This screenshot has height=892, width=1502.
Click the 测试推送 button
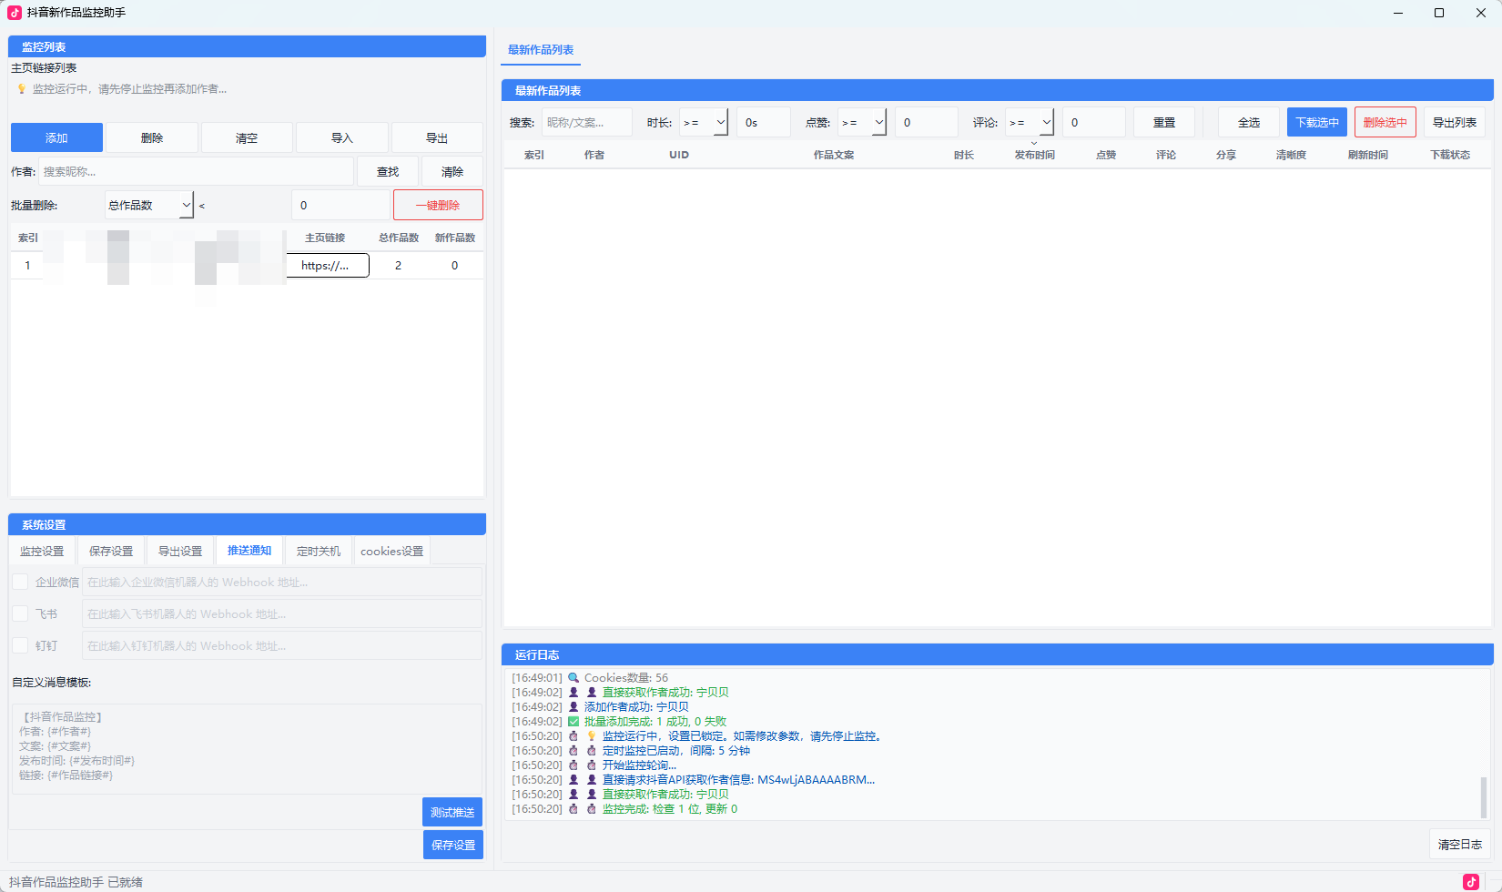(x=452, y=812)
